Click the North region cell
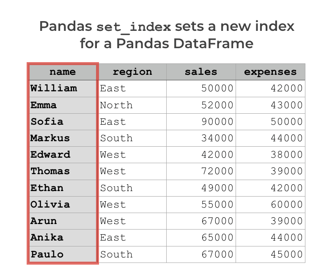 coord(132,105)
